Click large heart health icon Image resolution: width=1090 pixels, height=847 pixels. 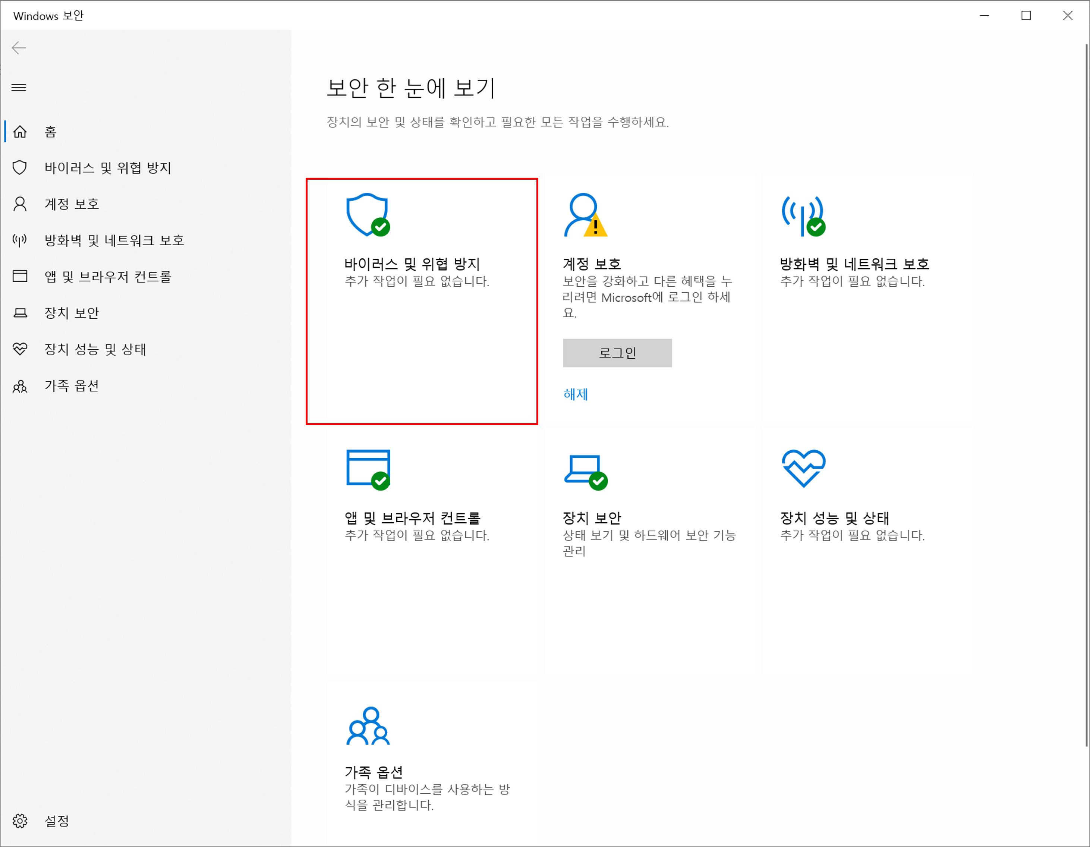[x=804, y=469]
